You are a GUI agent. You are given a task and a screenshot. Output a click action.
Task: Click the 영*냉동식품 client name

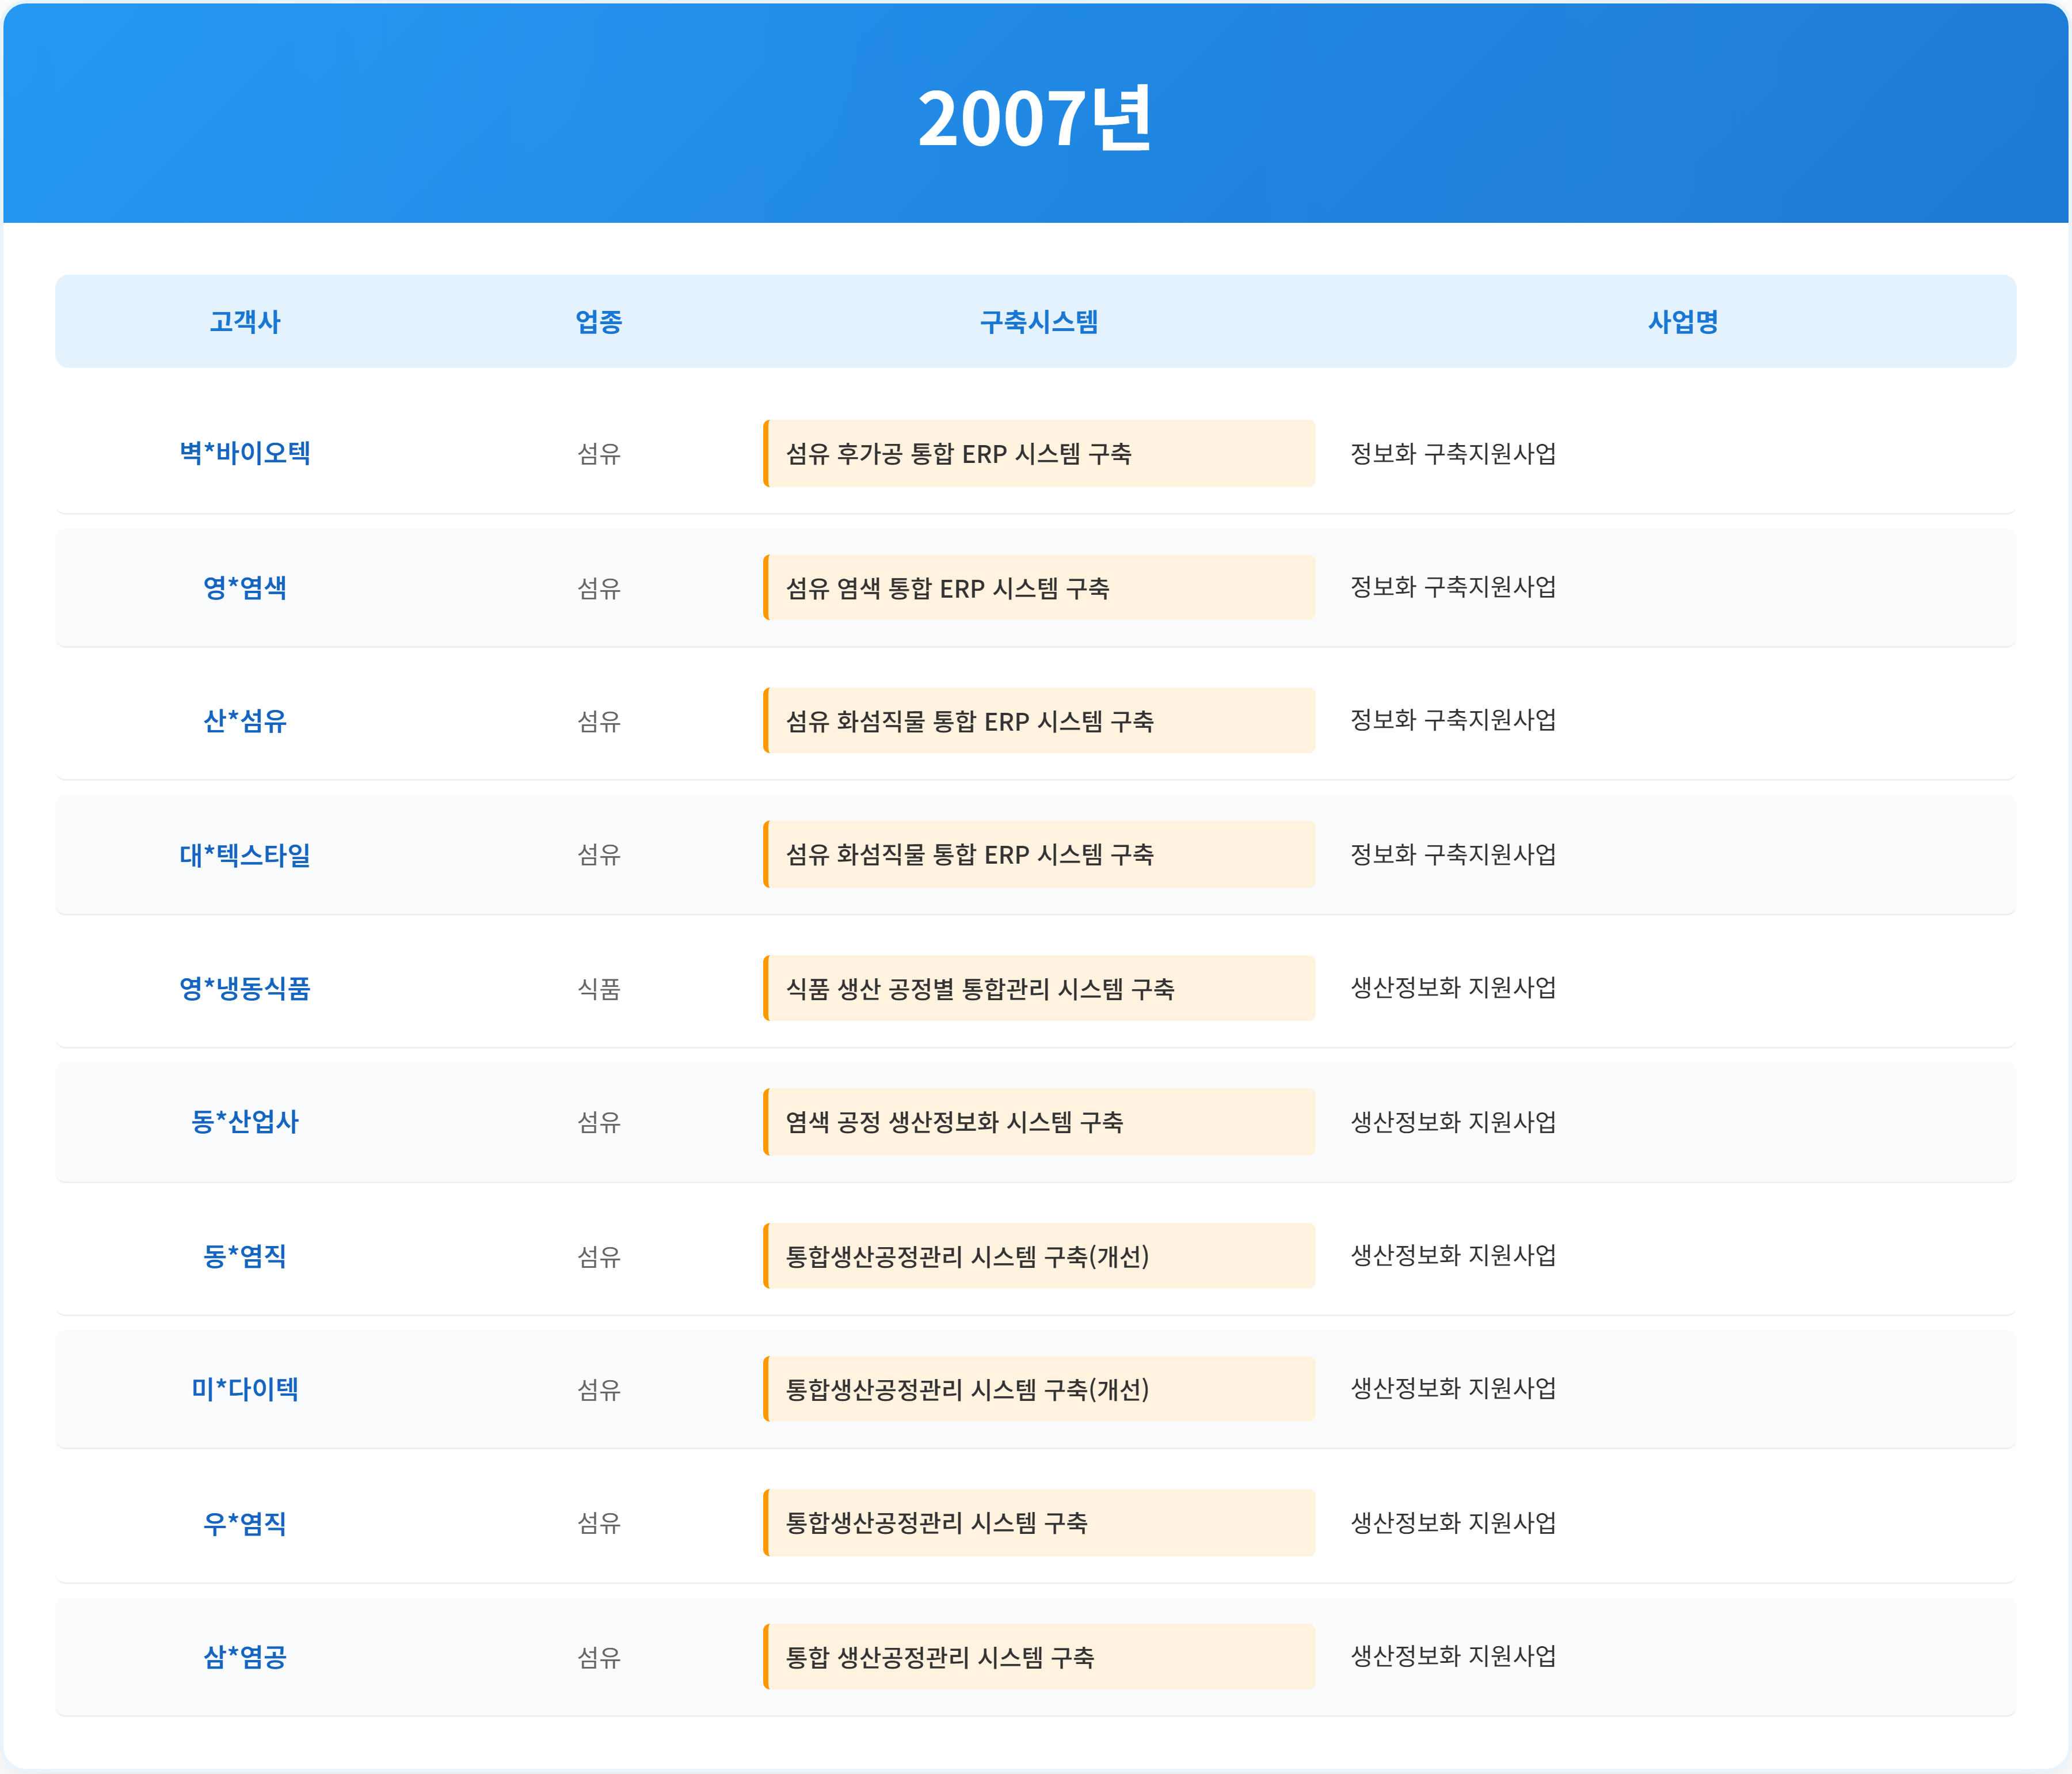(x=245, y=989)
